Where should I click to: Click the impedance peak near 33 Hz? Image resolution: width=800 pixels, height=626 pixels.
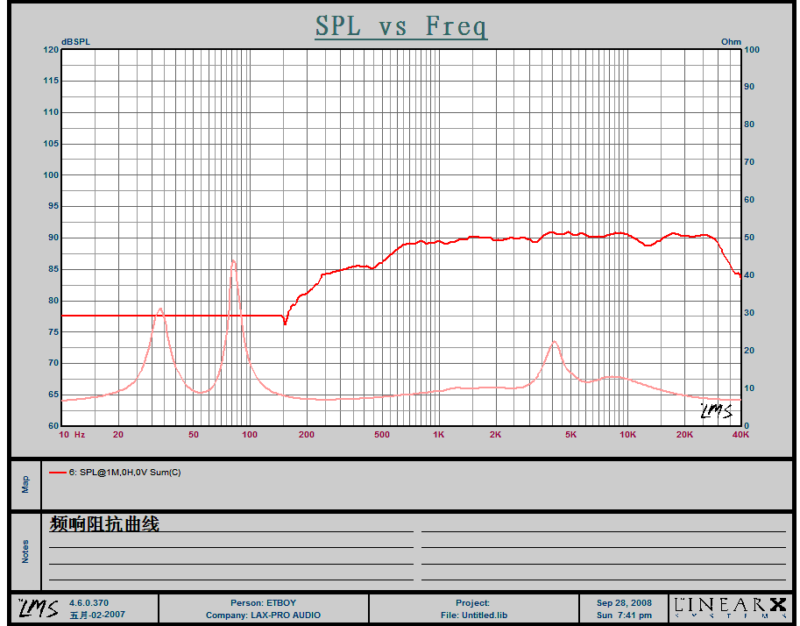[x=160, y=309]
